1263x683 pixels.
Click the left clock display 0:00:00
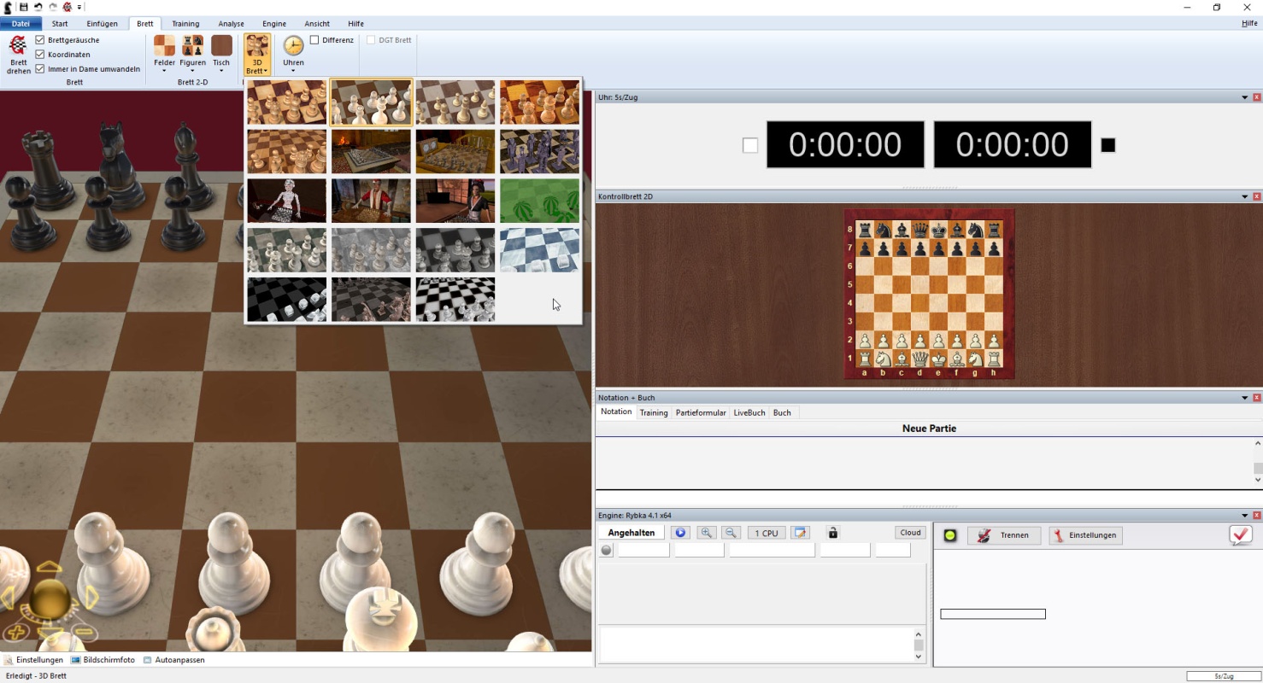pos(845,144)
